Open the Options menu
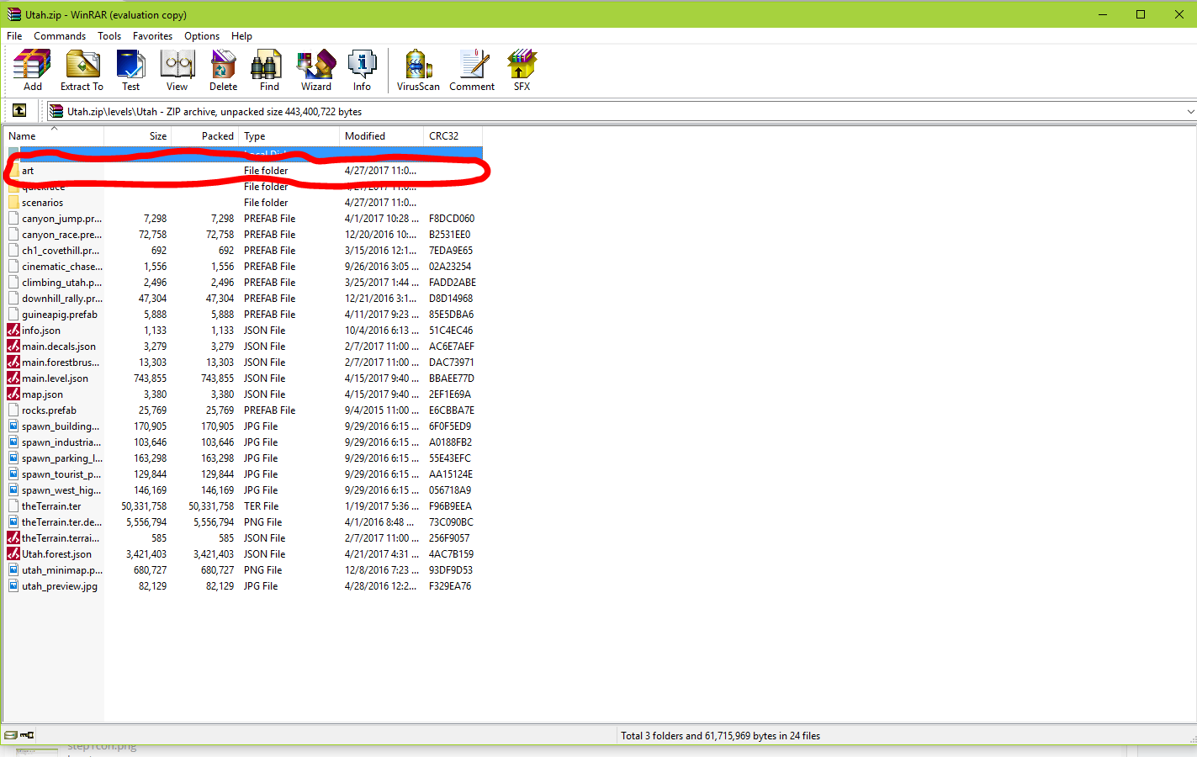Screen dimensions: 1197x757 click(202, 36)
